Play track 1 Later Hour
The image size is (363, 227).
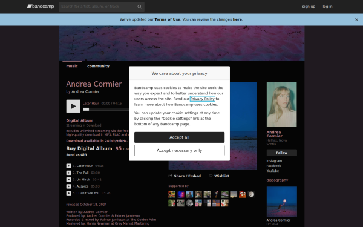(x=68, y=166)
